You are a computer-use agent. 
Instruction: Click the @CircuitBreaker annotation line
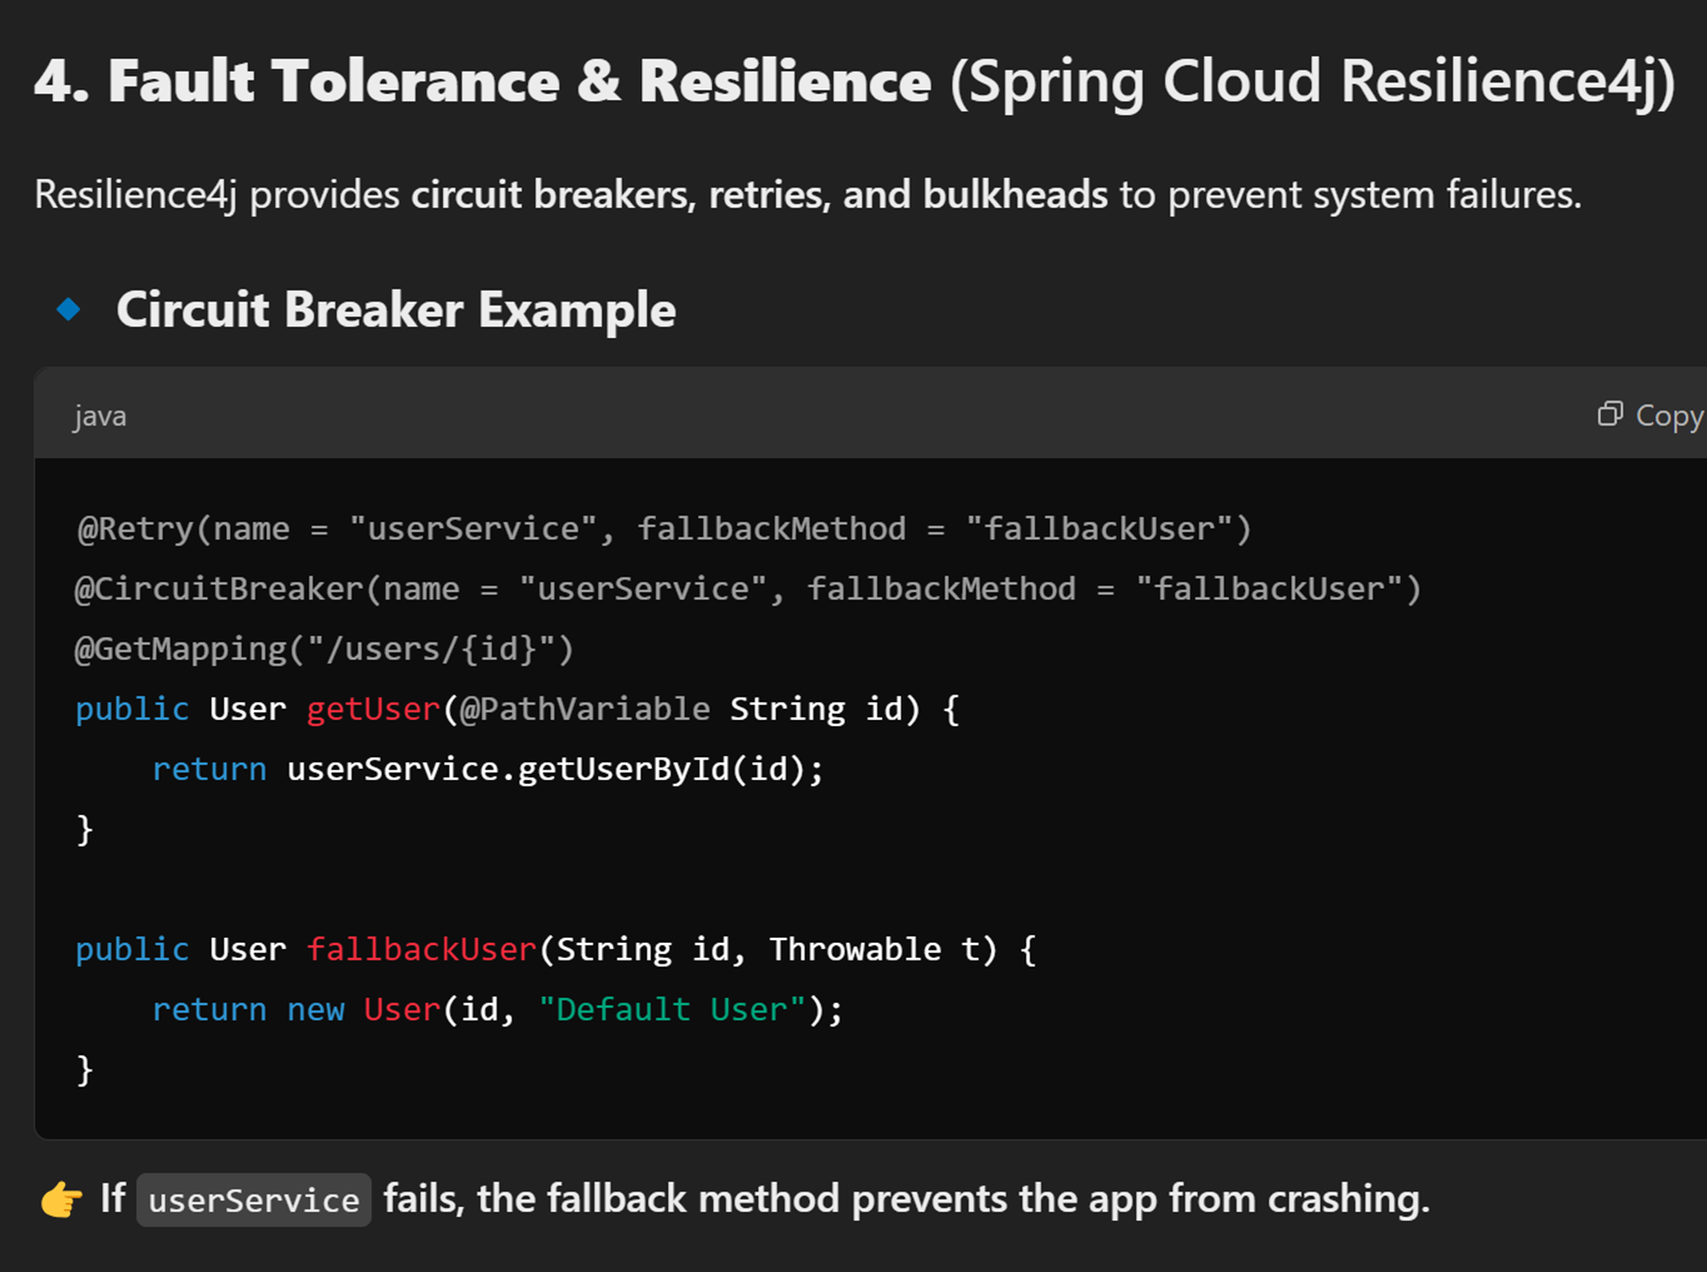(748, 588)
